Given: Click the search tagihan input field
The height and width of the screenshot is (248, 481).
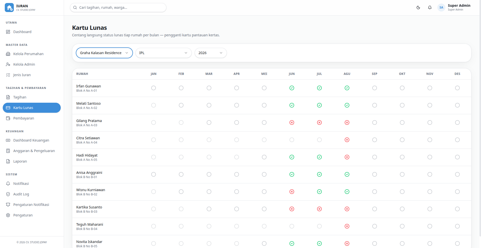Looking at the screenshot, I should (118, 8).
